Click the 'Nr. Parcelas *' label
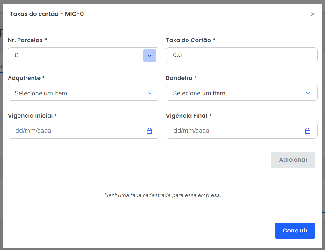325x250 pixels. [x=27, y=40]
